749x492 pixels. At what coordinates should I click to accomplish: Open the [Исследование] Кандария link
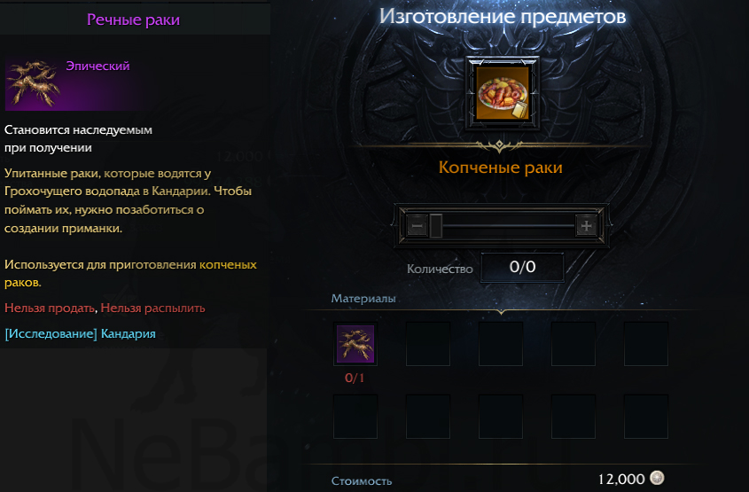tap(81, 333)
